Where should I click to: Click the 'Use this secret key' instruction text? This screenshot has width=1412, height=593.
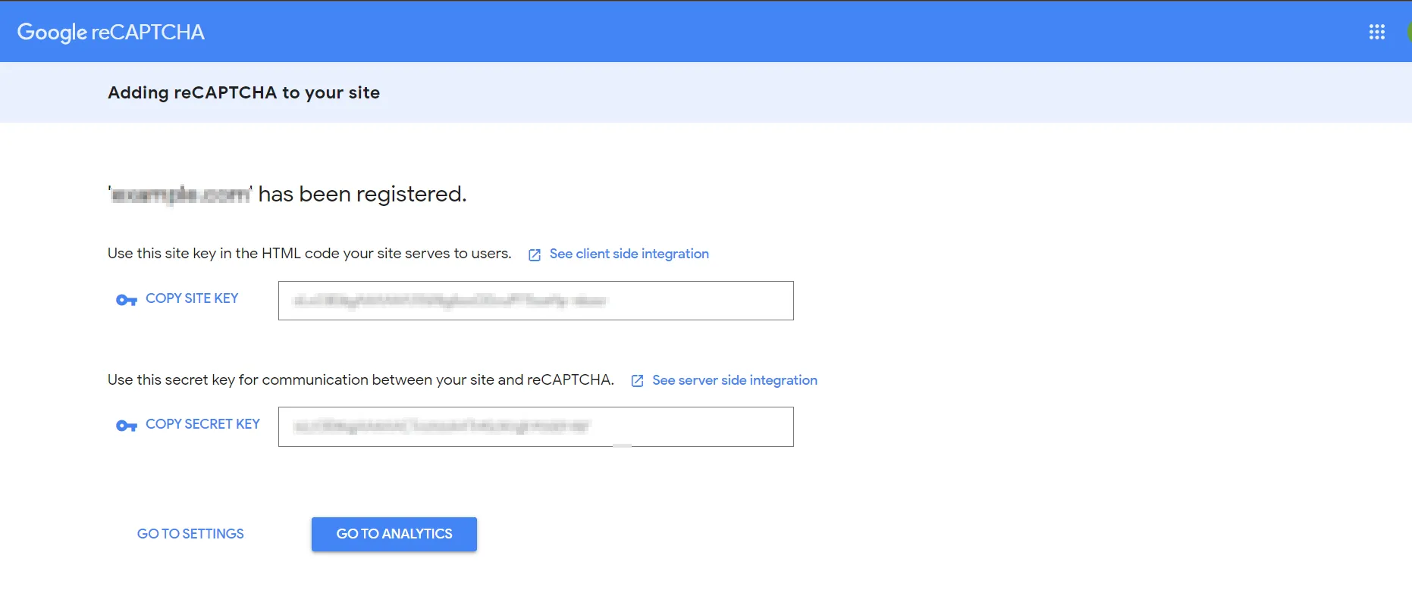(361, 380)
